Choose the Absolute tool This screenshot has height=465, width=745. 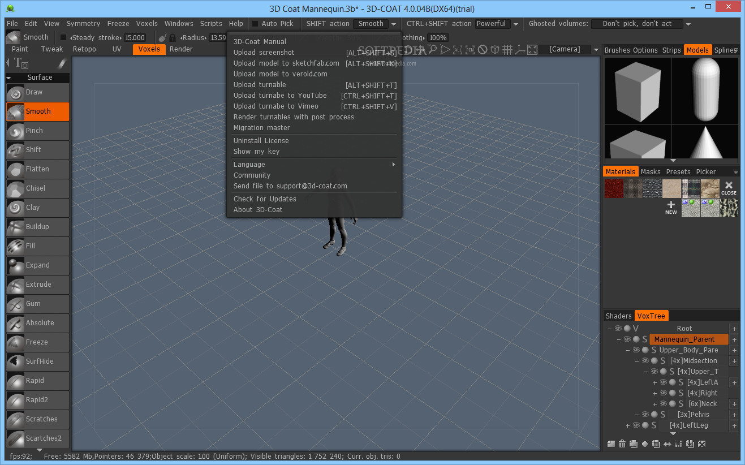point(37,323)
